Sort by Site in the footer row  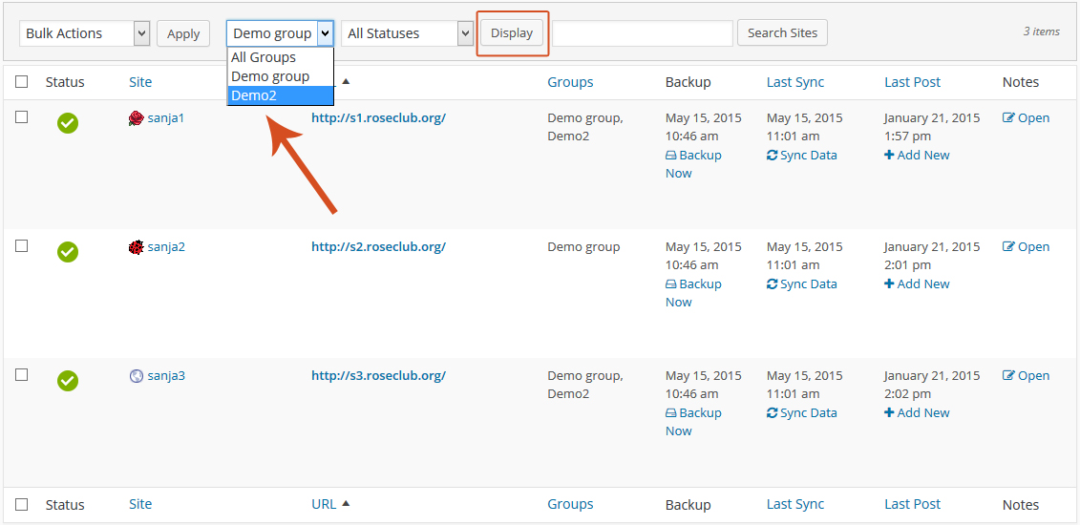tap(140, 504)
